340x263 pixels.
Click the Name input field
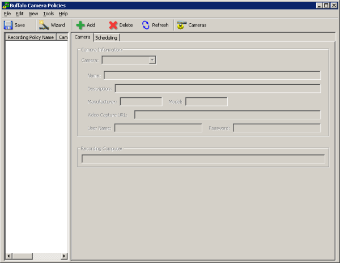[x=212, y=75]
